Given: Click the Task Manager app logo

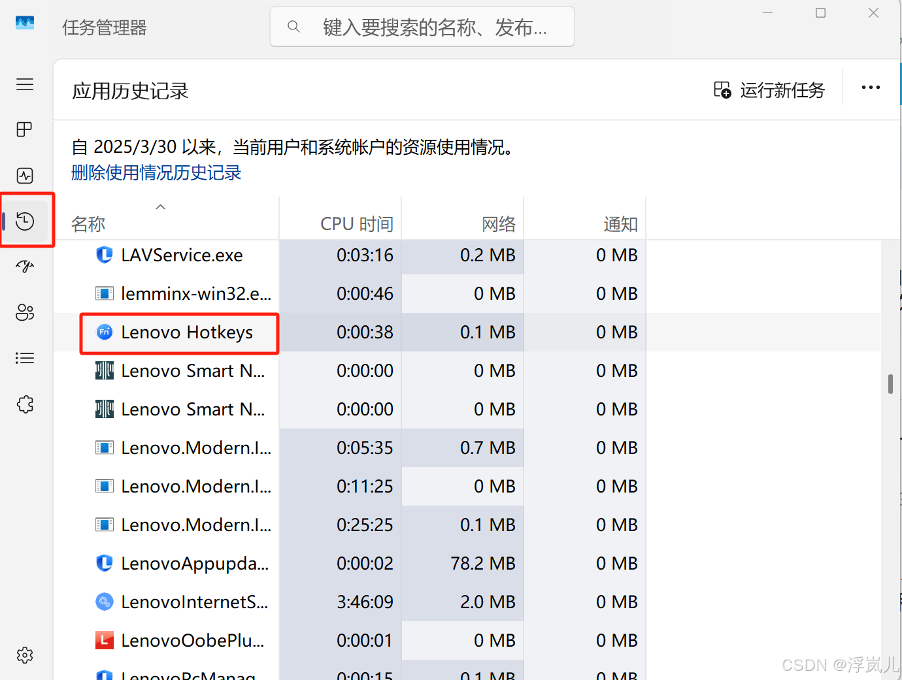Looking at the screenshot, I should [x=25, y=23].
